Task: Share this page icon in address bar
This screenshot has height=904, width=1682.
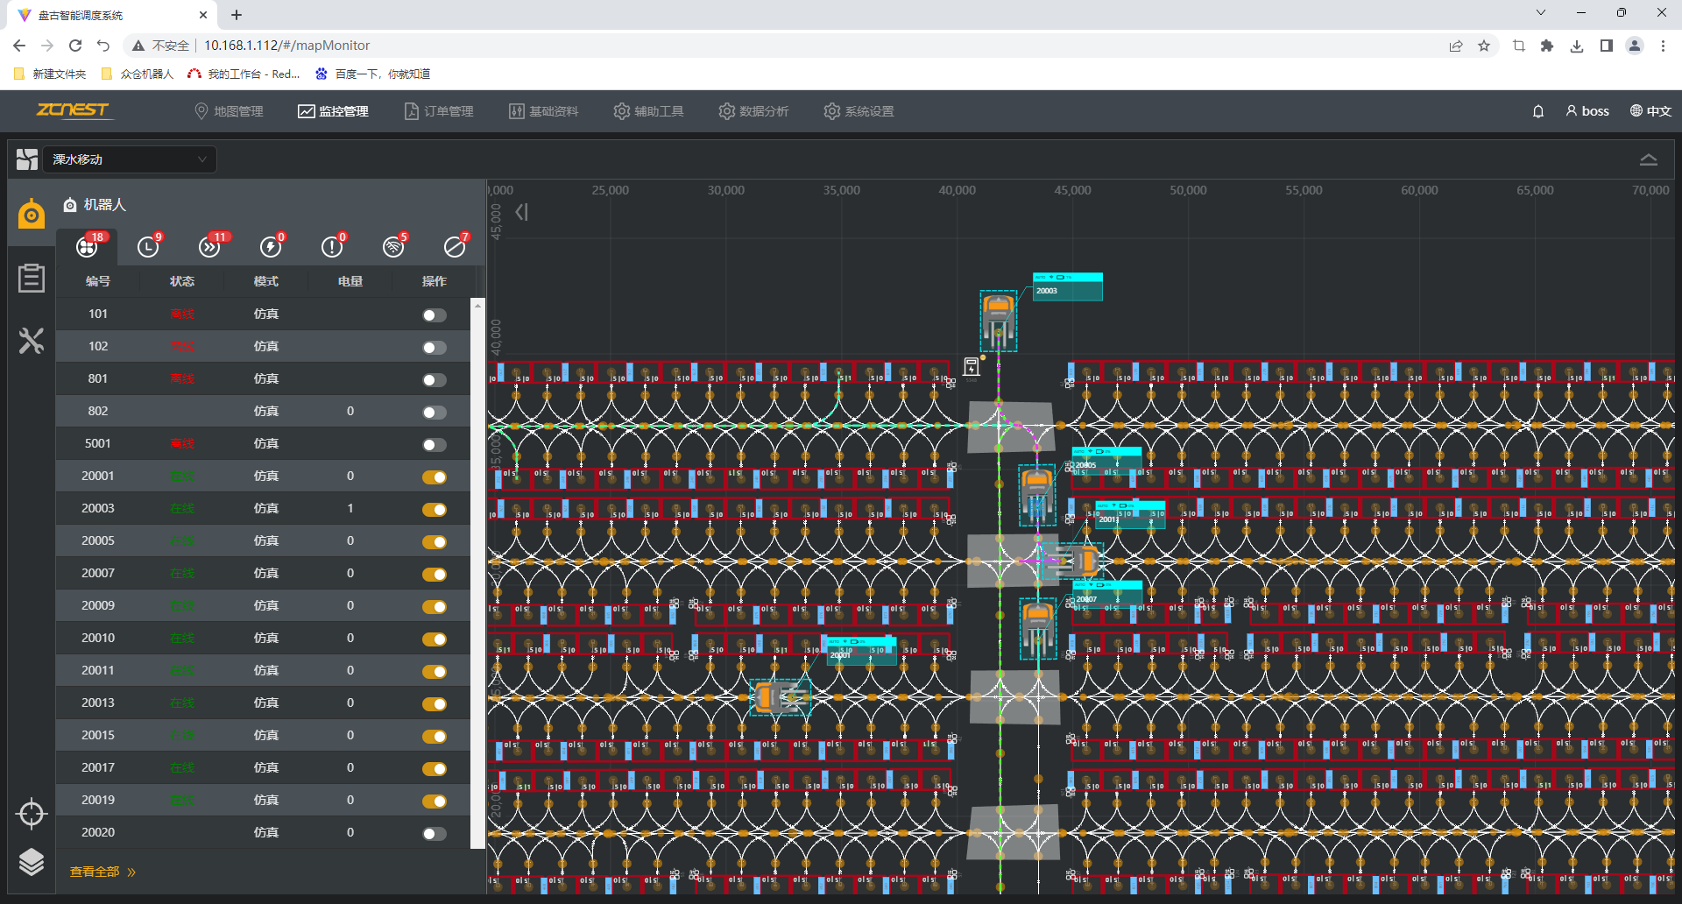Action: tap(1456, 46)
